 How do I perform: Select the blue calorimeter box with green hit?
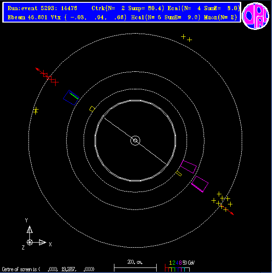71,98
